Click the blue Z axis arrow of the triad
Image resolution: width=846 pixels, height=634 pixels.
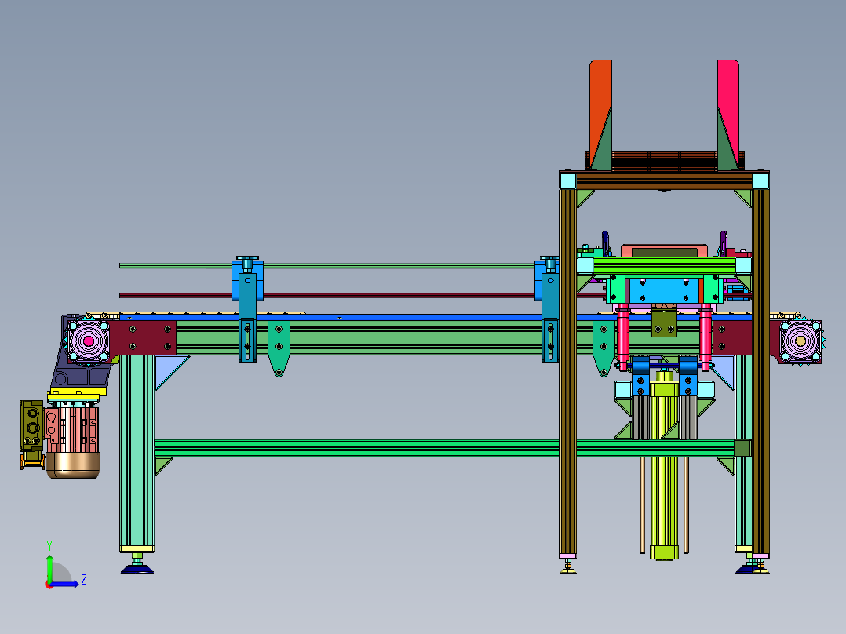(66, 584)
